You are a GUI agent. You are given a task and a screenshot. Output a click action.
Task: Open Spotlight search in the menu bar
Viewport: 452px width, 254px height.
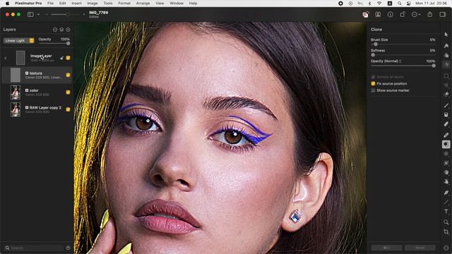tap(400, 4)
